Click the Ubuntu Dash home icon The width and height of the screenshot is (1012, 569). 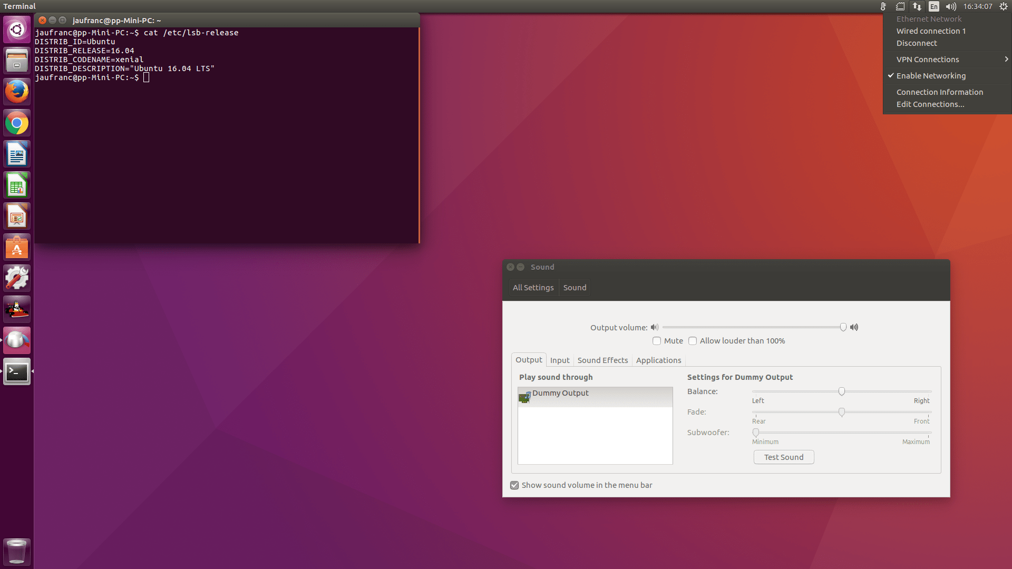coord(17,30)
